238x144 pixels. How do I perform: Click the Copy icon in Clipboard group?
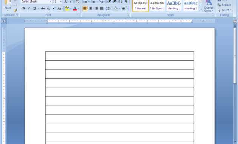pos(15,5)
